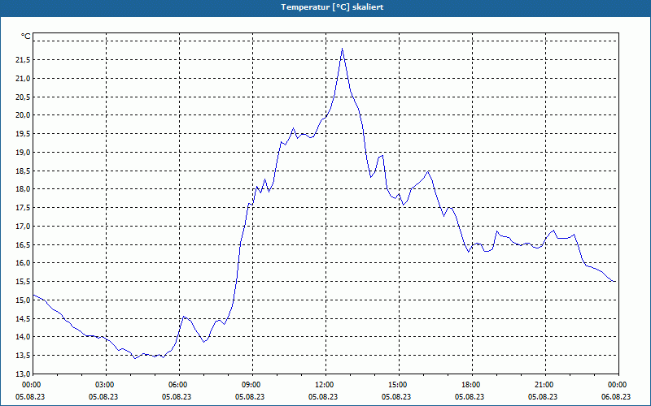Click the 15,0 y-axis label

pyautogui.click(x=23, y=300)
